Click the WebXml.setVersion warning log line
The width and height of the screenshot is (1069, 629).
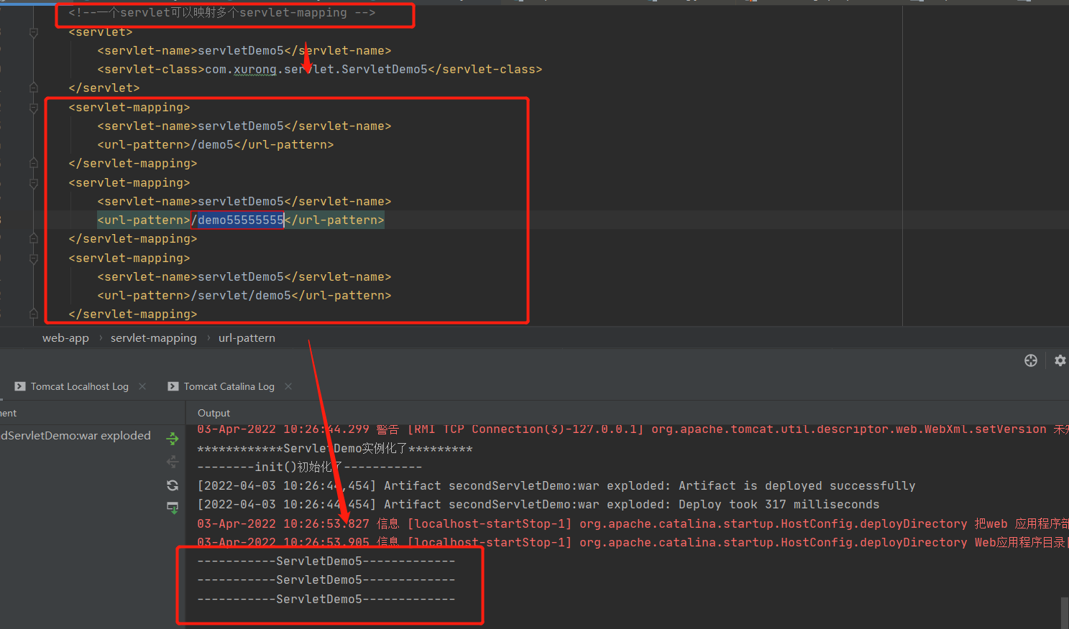(x=633, y=429)
